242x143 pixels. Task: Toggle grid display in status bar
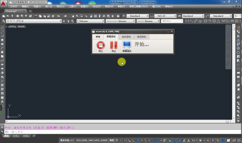pyautogui.click(x=117, y=140)
